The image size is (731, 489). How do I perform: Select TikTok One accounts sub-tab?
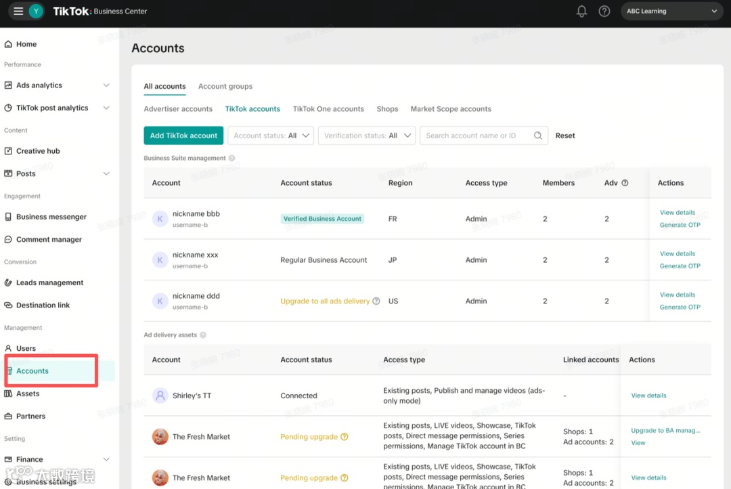pos(328,109)
